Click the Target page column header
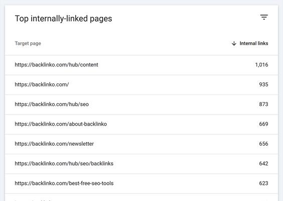The width and height of the screenshot is (283, 201). 28,43
